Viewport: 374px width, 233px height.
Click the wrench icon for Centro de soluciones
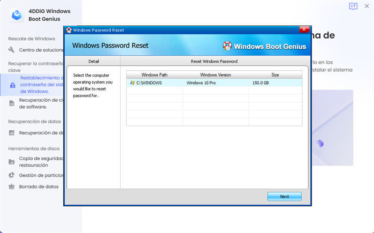[12, 50]
